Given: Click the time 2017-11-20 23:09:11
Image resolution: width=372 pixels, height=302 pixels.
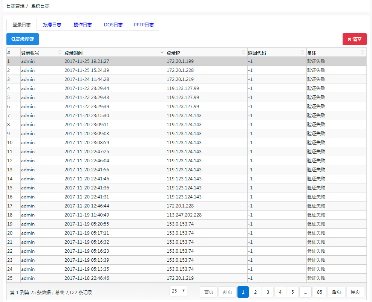Looking at the screenshot, I should (x=87, y=124).
